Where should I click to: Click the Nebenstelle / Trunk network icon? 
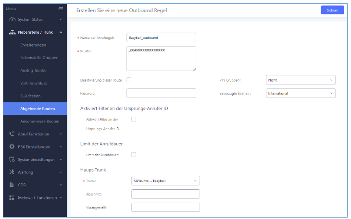point(12,32)
